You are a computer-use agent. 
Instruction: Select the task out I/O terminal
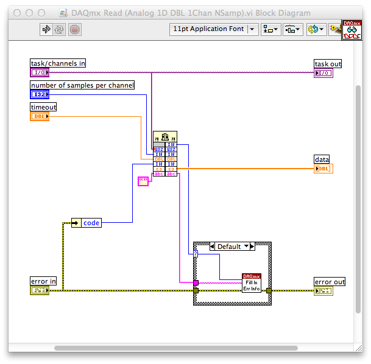pos(323,73)
